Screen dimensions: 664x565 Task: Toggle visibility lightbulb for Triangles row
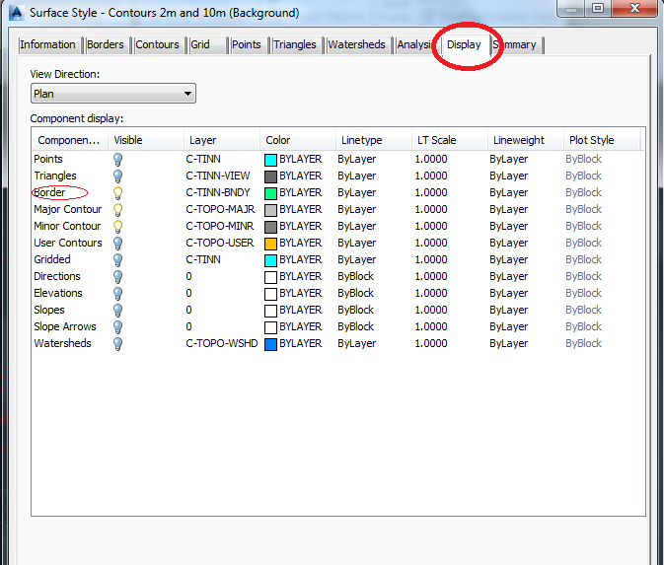[x=118, y=176]
